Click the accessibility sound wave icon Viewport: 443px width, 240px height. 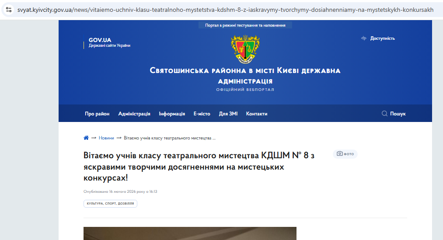363,38
